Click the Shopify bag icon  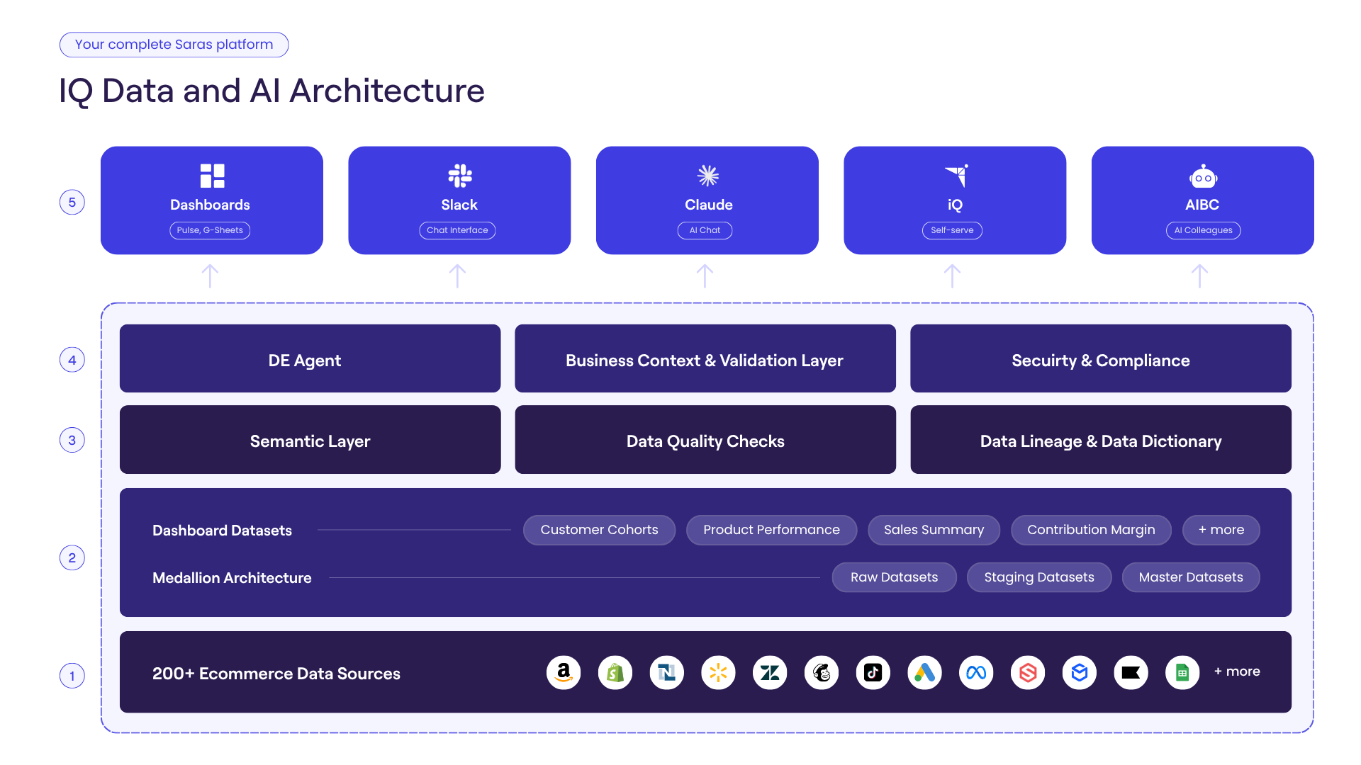[615, 672]
